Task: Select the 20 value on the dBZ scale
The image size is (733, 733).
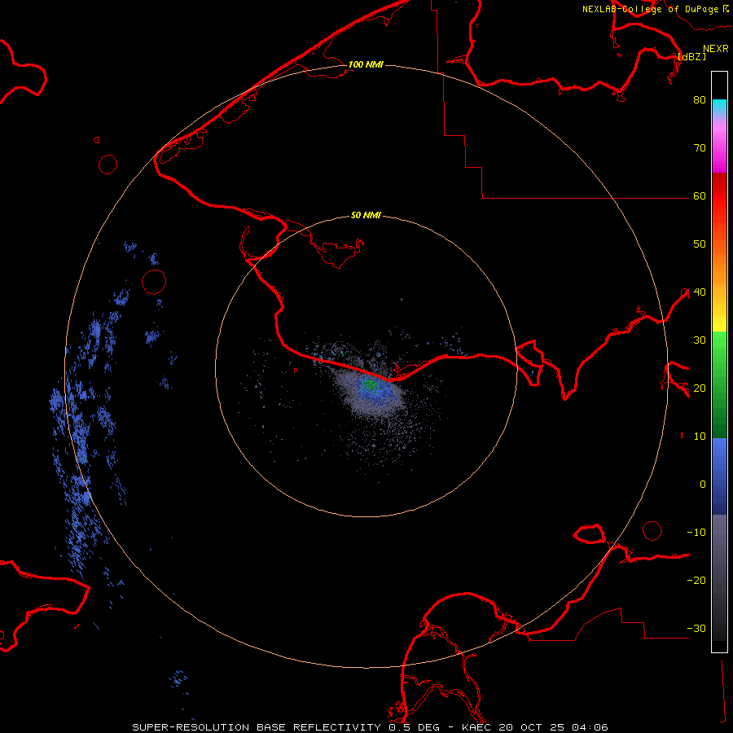Action: click(700, 388)
